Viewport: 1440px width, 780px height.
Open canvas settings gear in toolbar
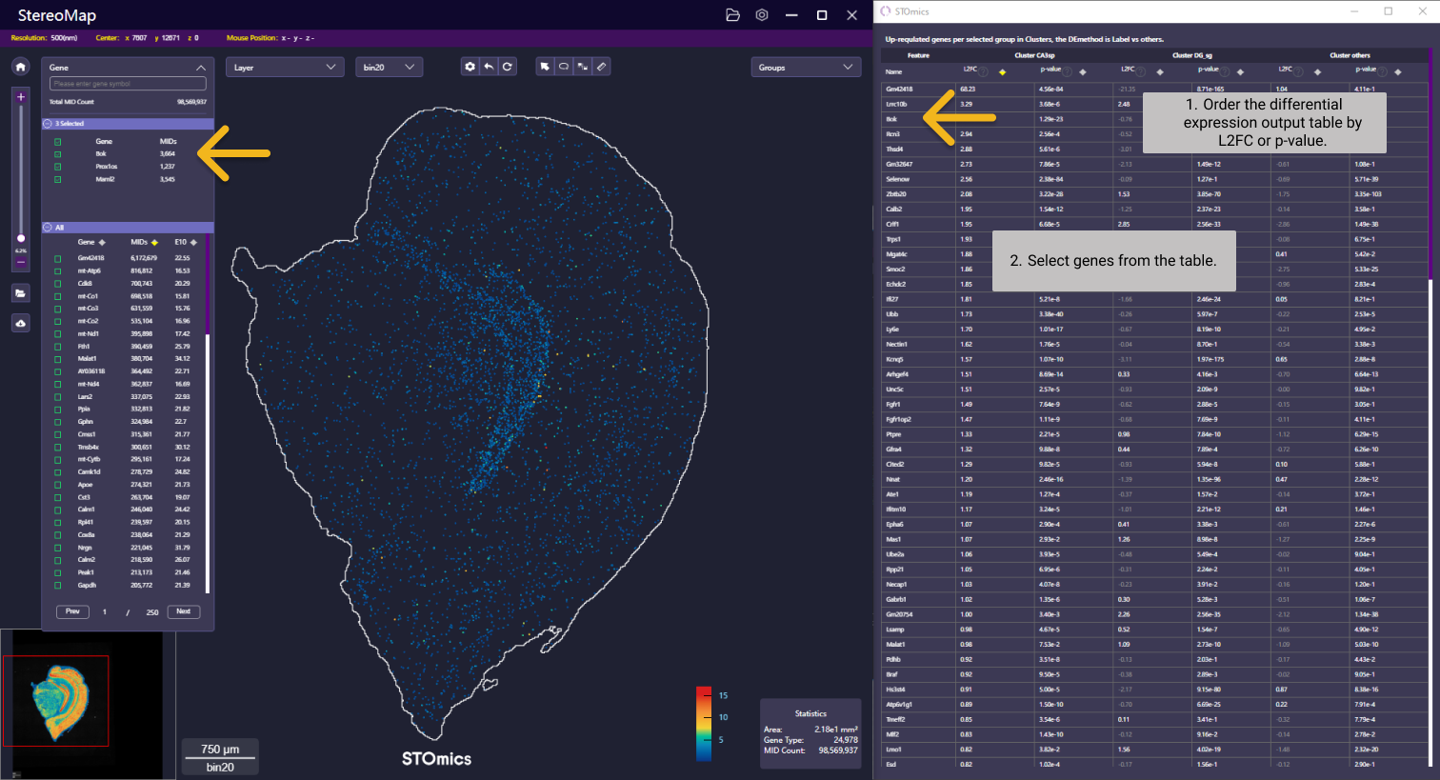(470, 67)
